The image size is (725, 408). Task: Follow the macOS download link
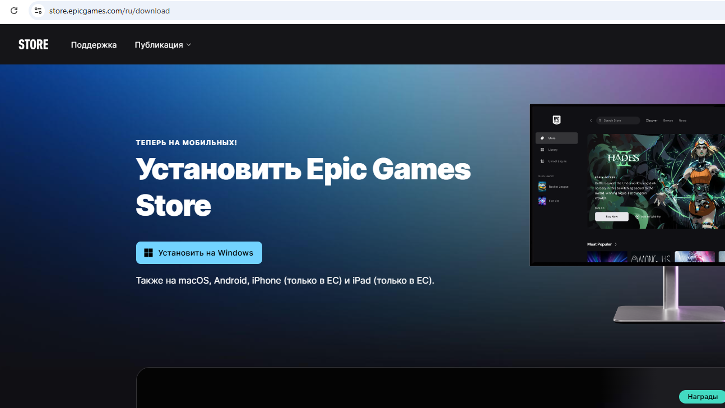pyautogui.click(x=194, y=280)
